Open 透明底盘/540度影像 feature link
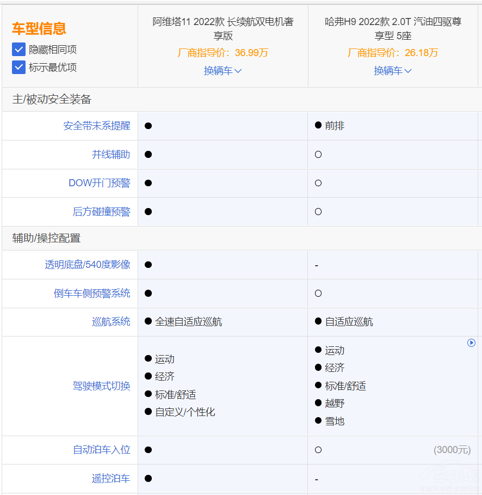The height and width of the screenshot is (495, 482). 87,265
